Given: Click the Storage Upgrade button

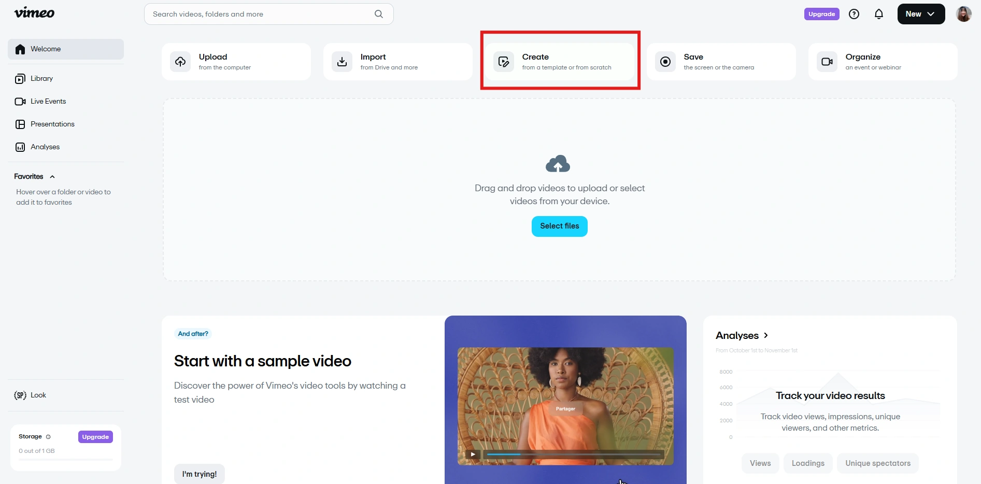Looking at the screenshot, I should click(x=95, y=437).
